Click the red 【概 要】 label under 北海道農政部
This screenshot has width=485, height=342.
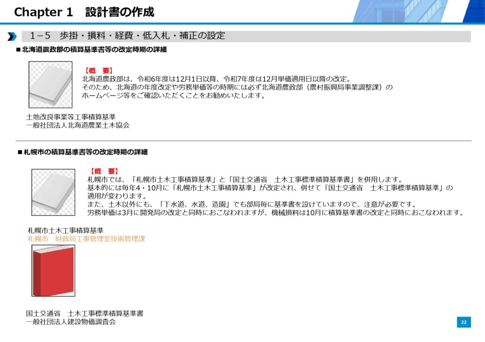point(98,70)
